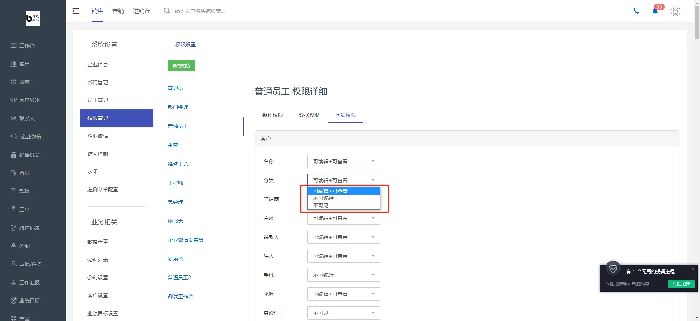Collapse the 分类 permission dropdown
The image size is (700, 321).
344,180
